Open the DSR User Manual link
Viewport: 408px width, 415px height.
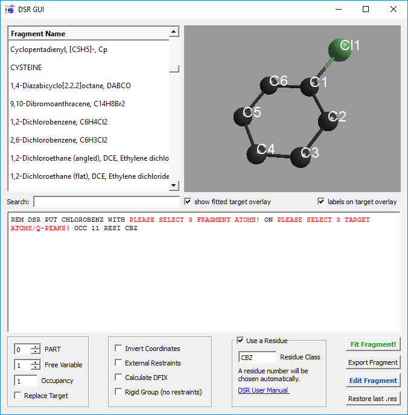pos(263,390)
